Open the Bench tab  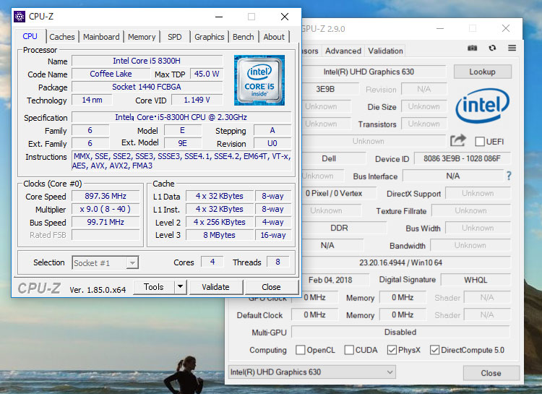tap(244, 37)
